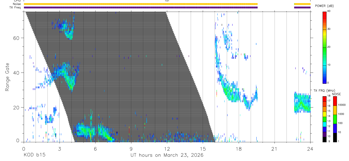Viewport: 349px width, 161px height.
Task: Click the 'TX Freq' row label at top left
Action: (x=15, y=7)
